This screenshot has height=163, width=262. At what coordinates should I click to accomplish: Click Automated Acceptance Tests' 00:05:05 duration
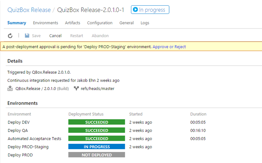click(x=198, y=139)
